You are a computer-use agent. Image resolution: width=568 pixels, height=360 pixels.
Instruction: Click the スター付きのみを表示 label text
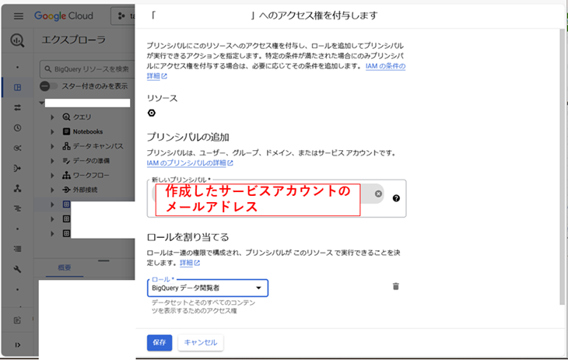point(95,86)
